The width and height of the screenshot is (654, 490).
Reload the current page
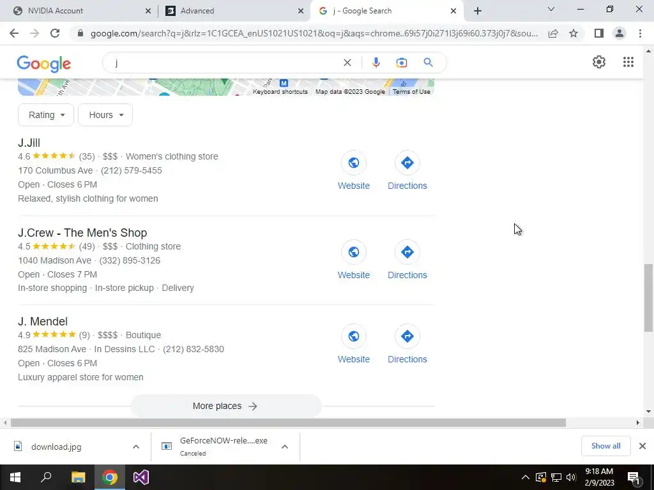tap(55, 33)
